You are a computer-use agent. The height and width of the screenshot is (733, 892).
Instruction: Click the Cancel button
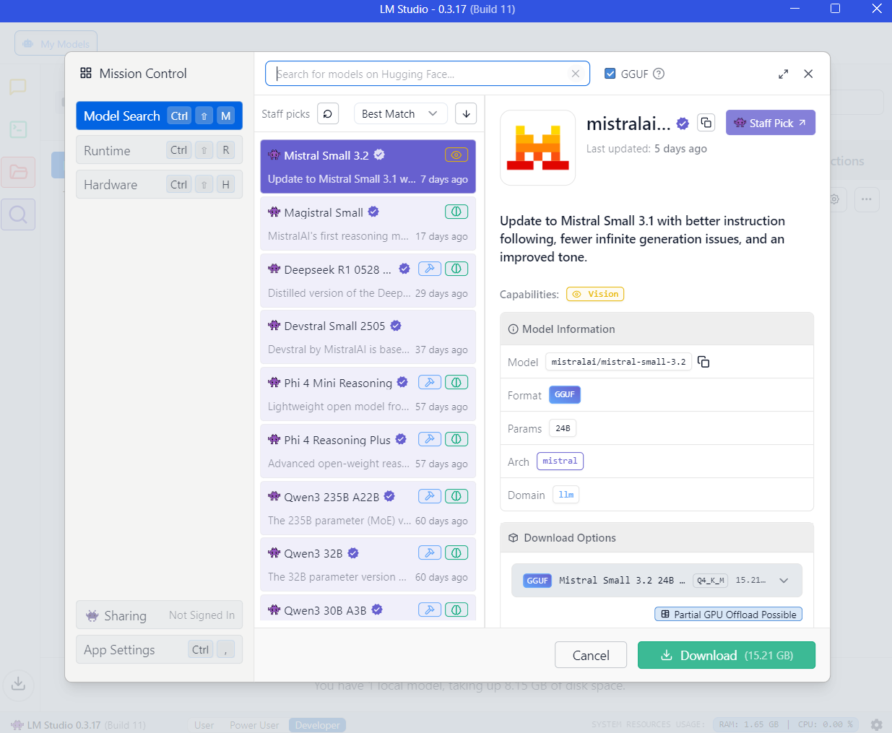591,655
